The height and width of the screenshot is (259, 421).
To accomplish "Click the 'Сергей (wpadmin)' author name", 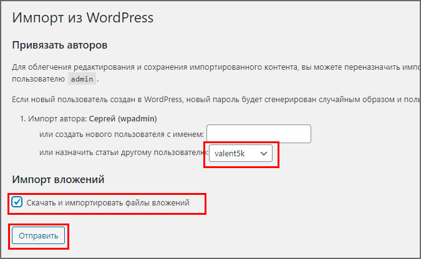I will (x=123, y=118).
